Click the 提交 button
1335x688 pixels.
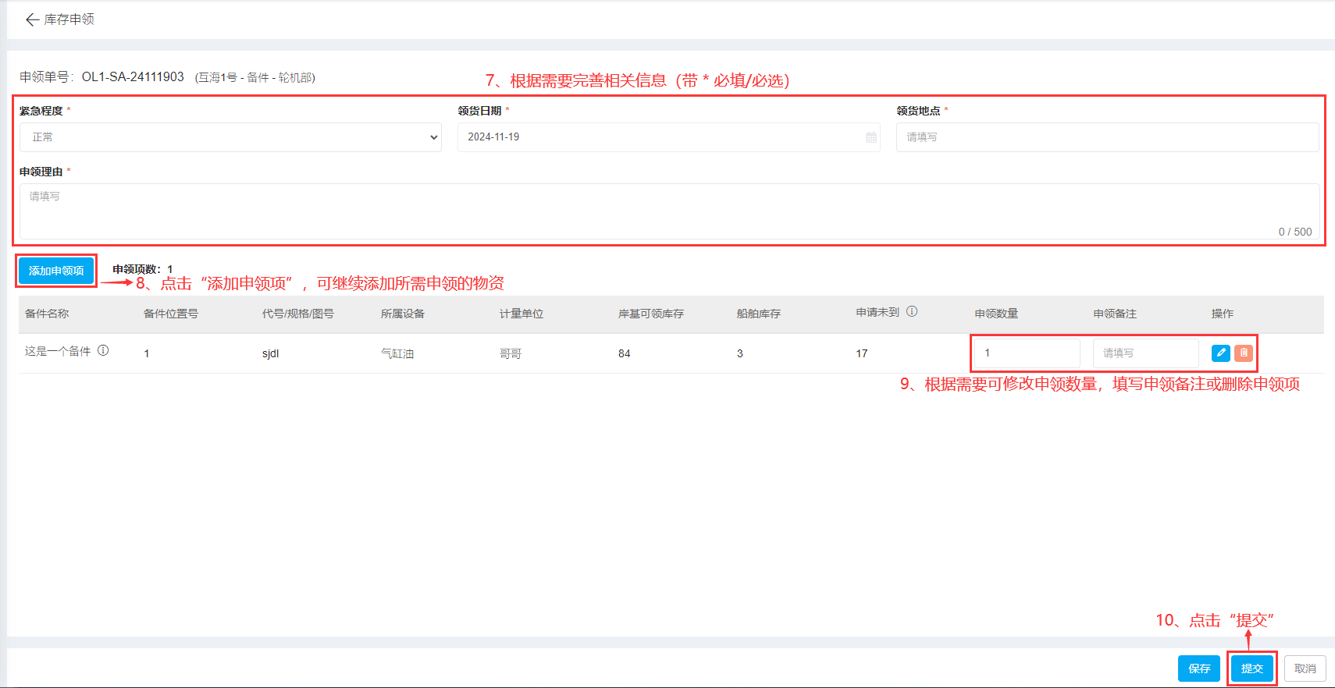pyautogui.click(x=1252, y=668)
